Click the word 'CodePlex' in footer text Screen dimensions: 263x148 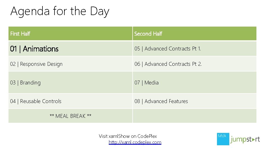coord(147,136)
